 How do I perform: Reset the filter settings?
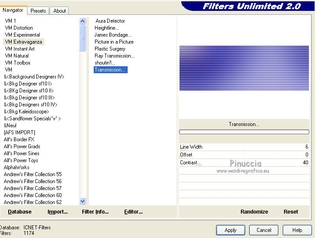click(x=291, y=212)
